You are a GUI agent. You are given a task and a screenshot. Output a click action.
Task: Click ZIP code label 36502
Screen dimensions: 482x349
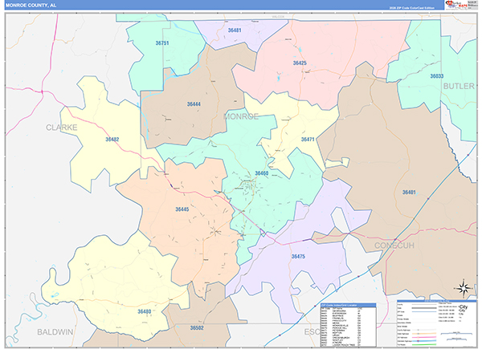[x=197, y=328]
